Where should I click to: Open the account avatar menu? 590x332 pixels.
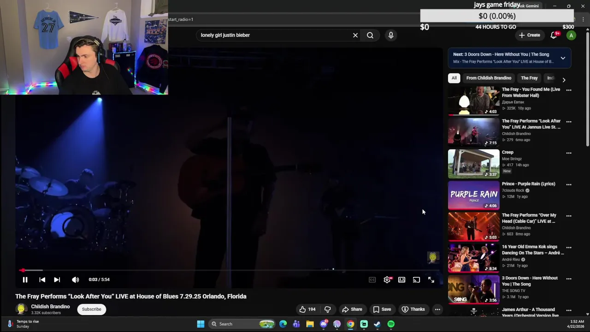571,36
